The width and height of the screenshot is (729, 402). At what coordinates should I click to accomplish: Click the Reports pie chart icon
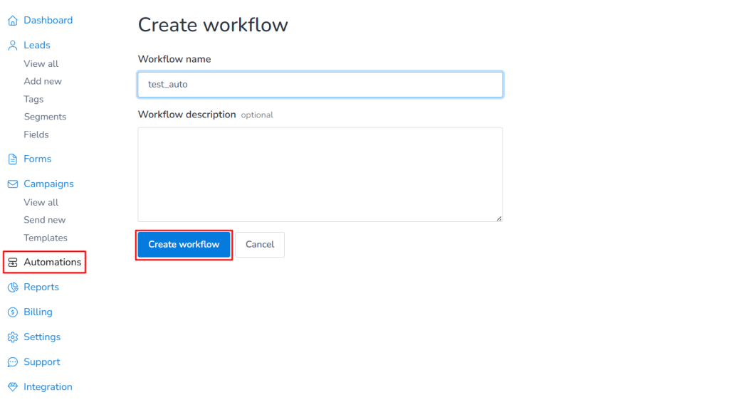13,287
